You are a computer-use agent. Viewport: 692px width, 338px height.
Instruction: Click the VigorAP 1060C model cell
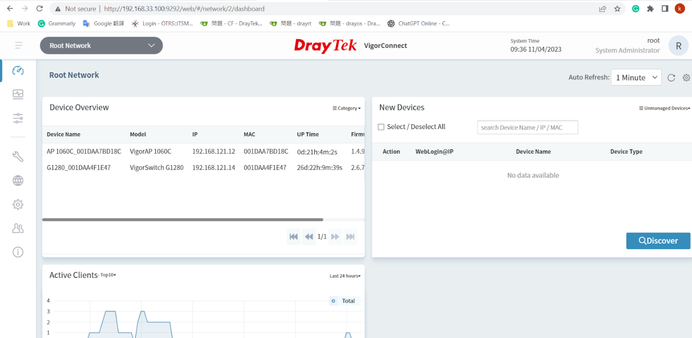coord(150,151)
